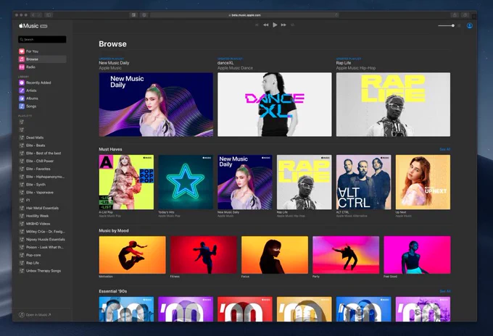Click See All next to Must Haves

point(445,149)
